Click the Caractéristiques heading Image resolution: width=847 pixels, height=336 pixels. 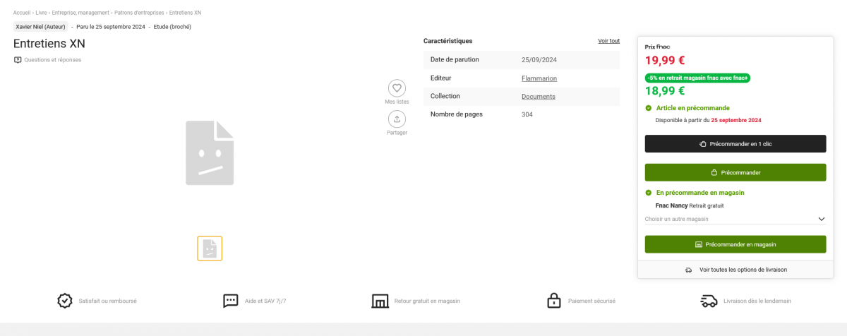tap(448, 41)
